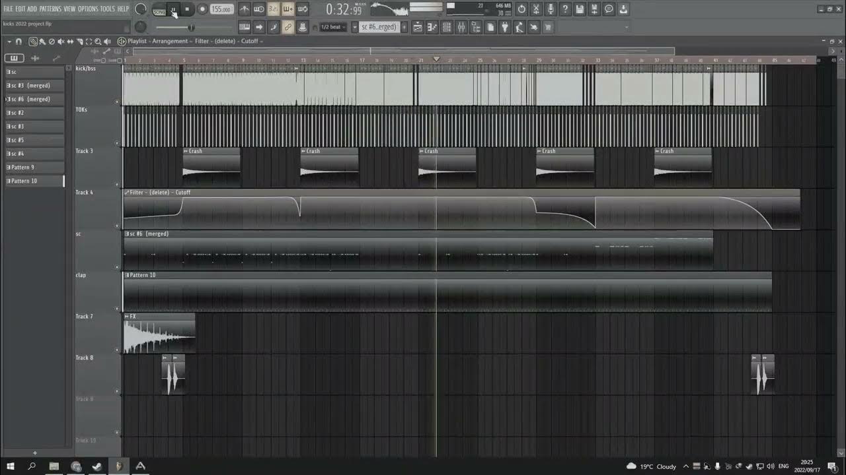Image resolution: width=846 pixels, height=475 pixels.
Task: Open the FILE menu
Action: 8,9
